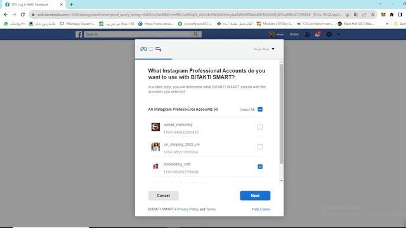This screenshot has width=406, height=228.
Task: Click the fesbedding_mdf account name
Action: tap(177, 165)
